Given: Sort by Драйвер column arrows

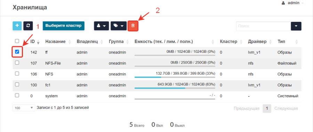Looking at the screenshot, I should pos(270,42).
